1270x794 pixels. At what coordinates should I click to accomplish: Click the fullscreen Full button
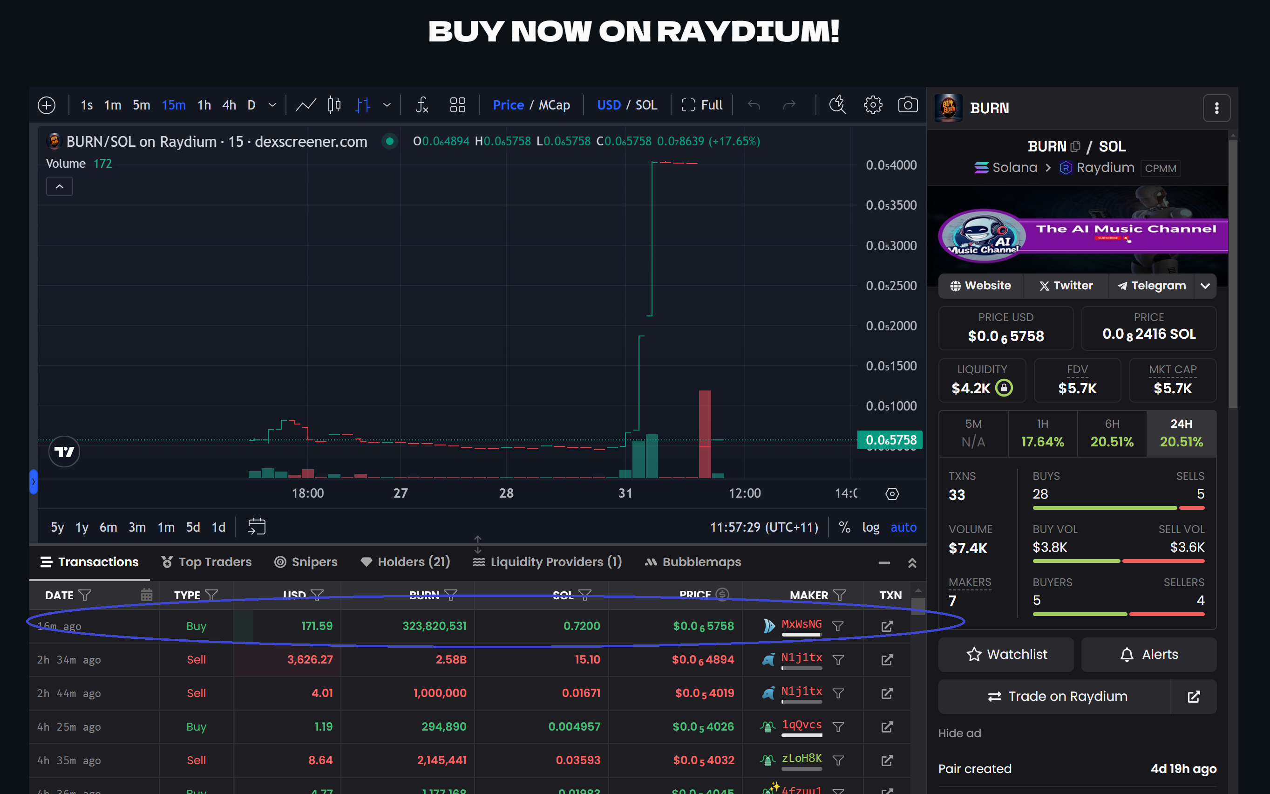(x=702, y=105)
